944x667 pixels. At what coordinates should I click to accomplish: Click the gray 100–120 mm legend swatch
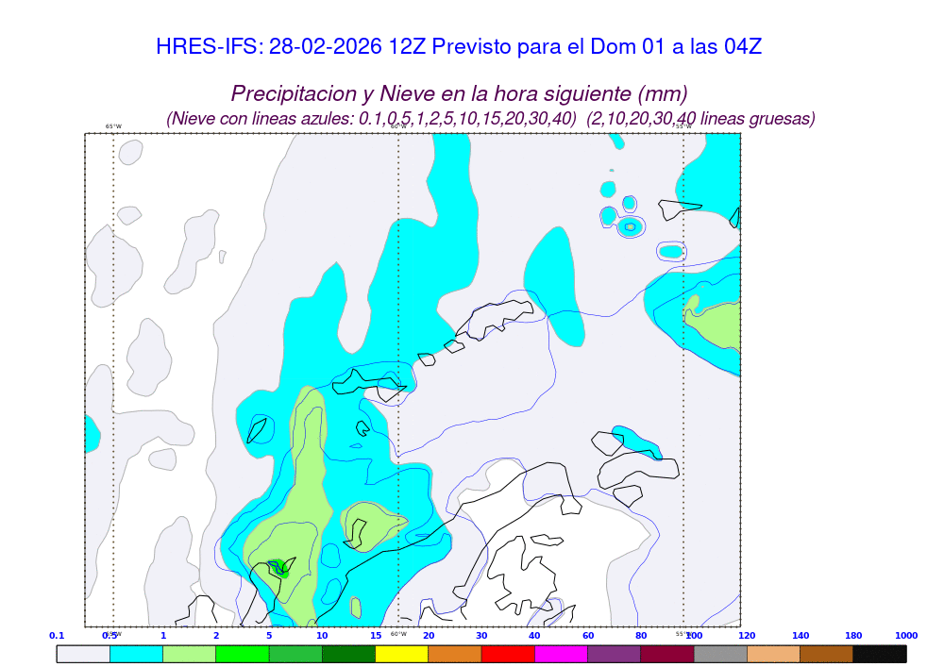point(719,653)
